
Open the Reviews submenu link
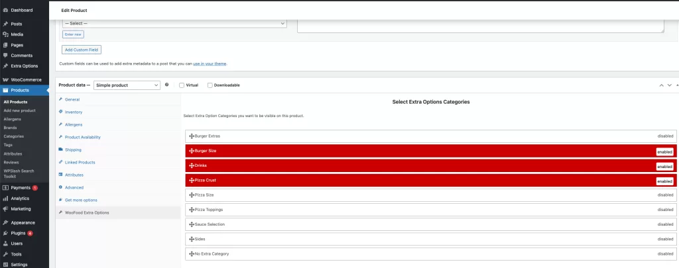point(11,163)
